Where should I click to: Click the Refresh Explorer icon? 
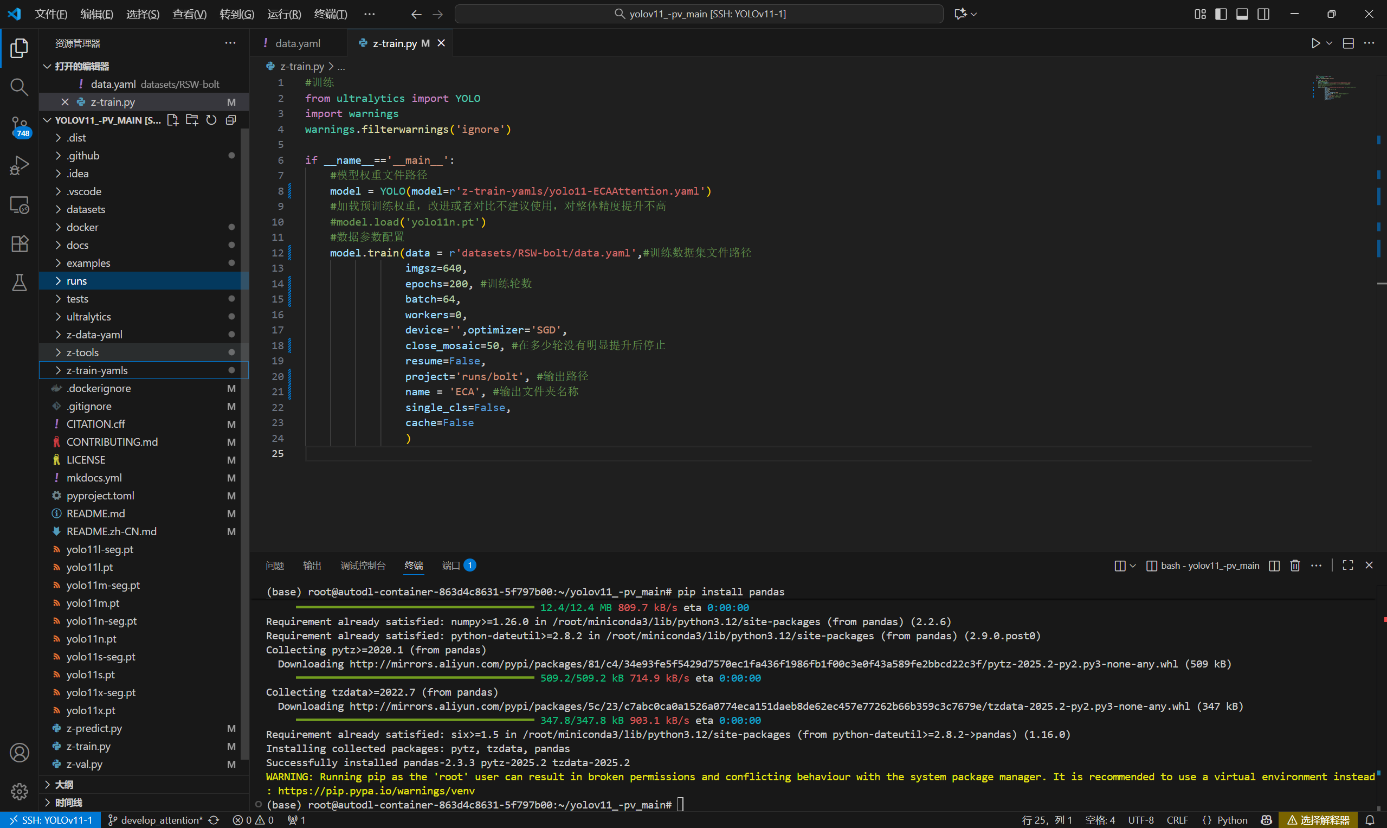(x=211, y=120)
